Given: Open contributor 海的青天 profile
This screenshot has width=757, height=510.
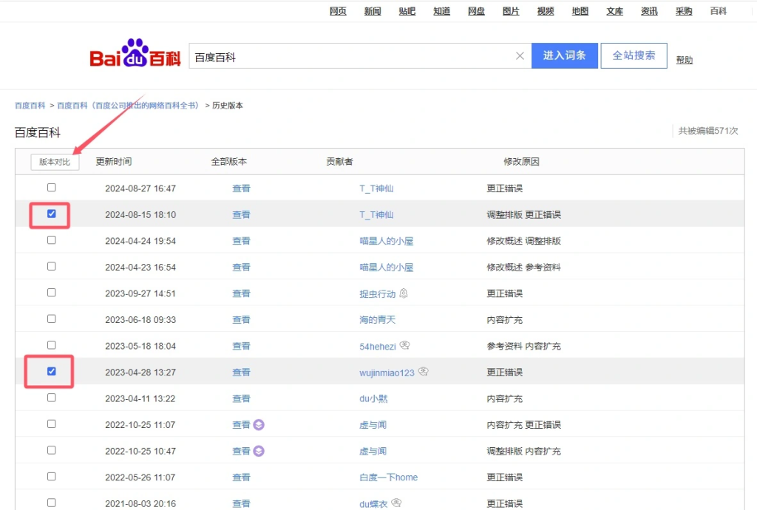Looking at the screenshot, I should (x=378, y=319).
